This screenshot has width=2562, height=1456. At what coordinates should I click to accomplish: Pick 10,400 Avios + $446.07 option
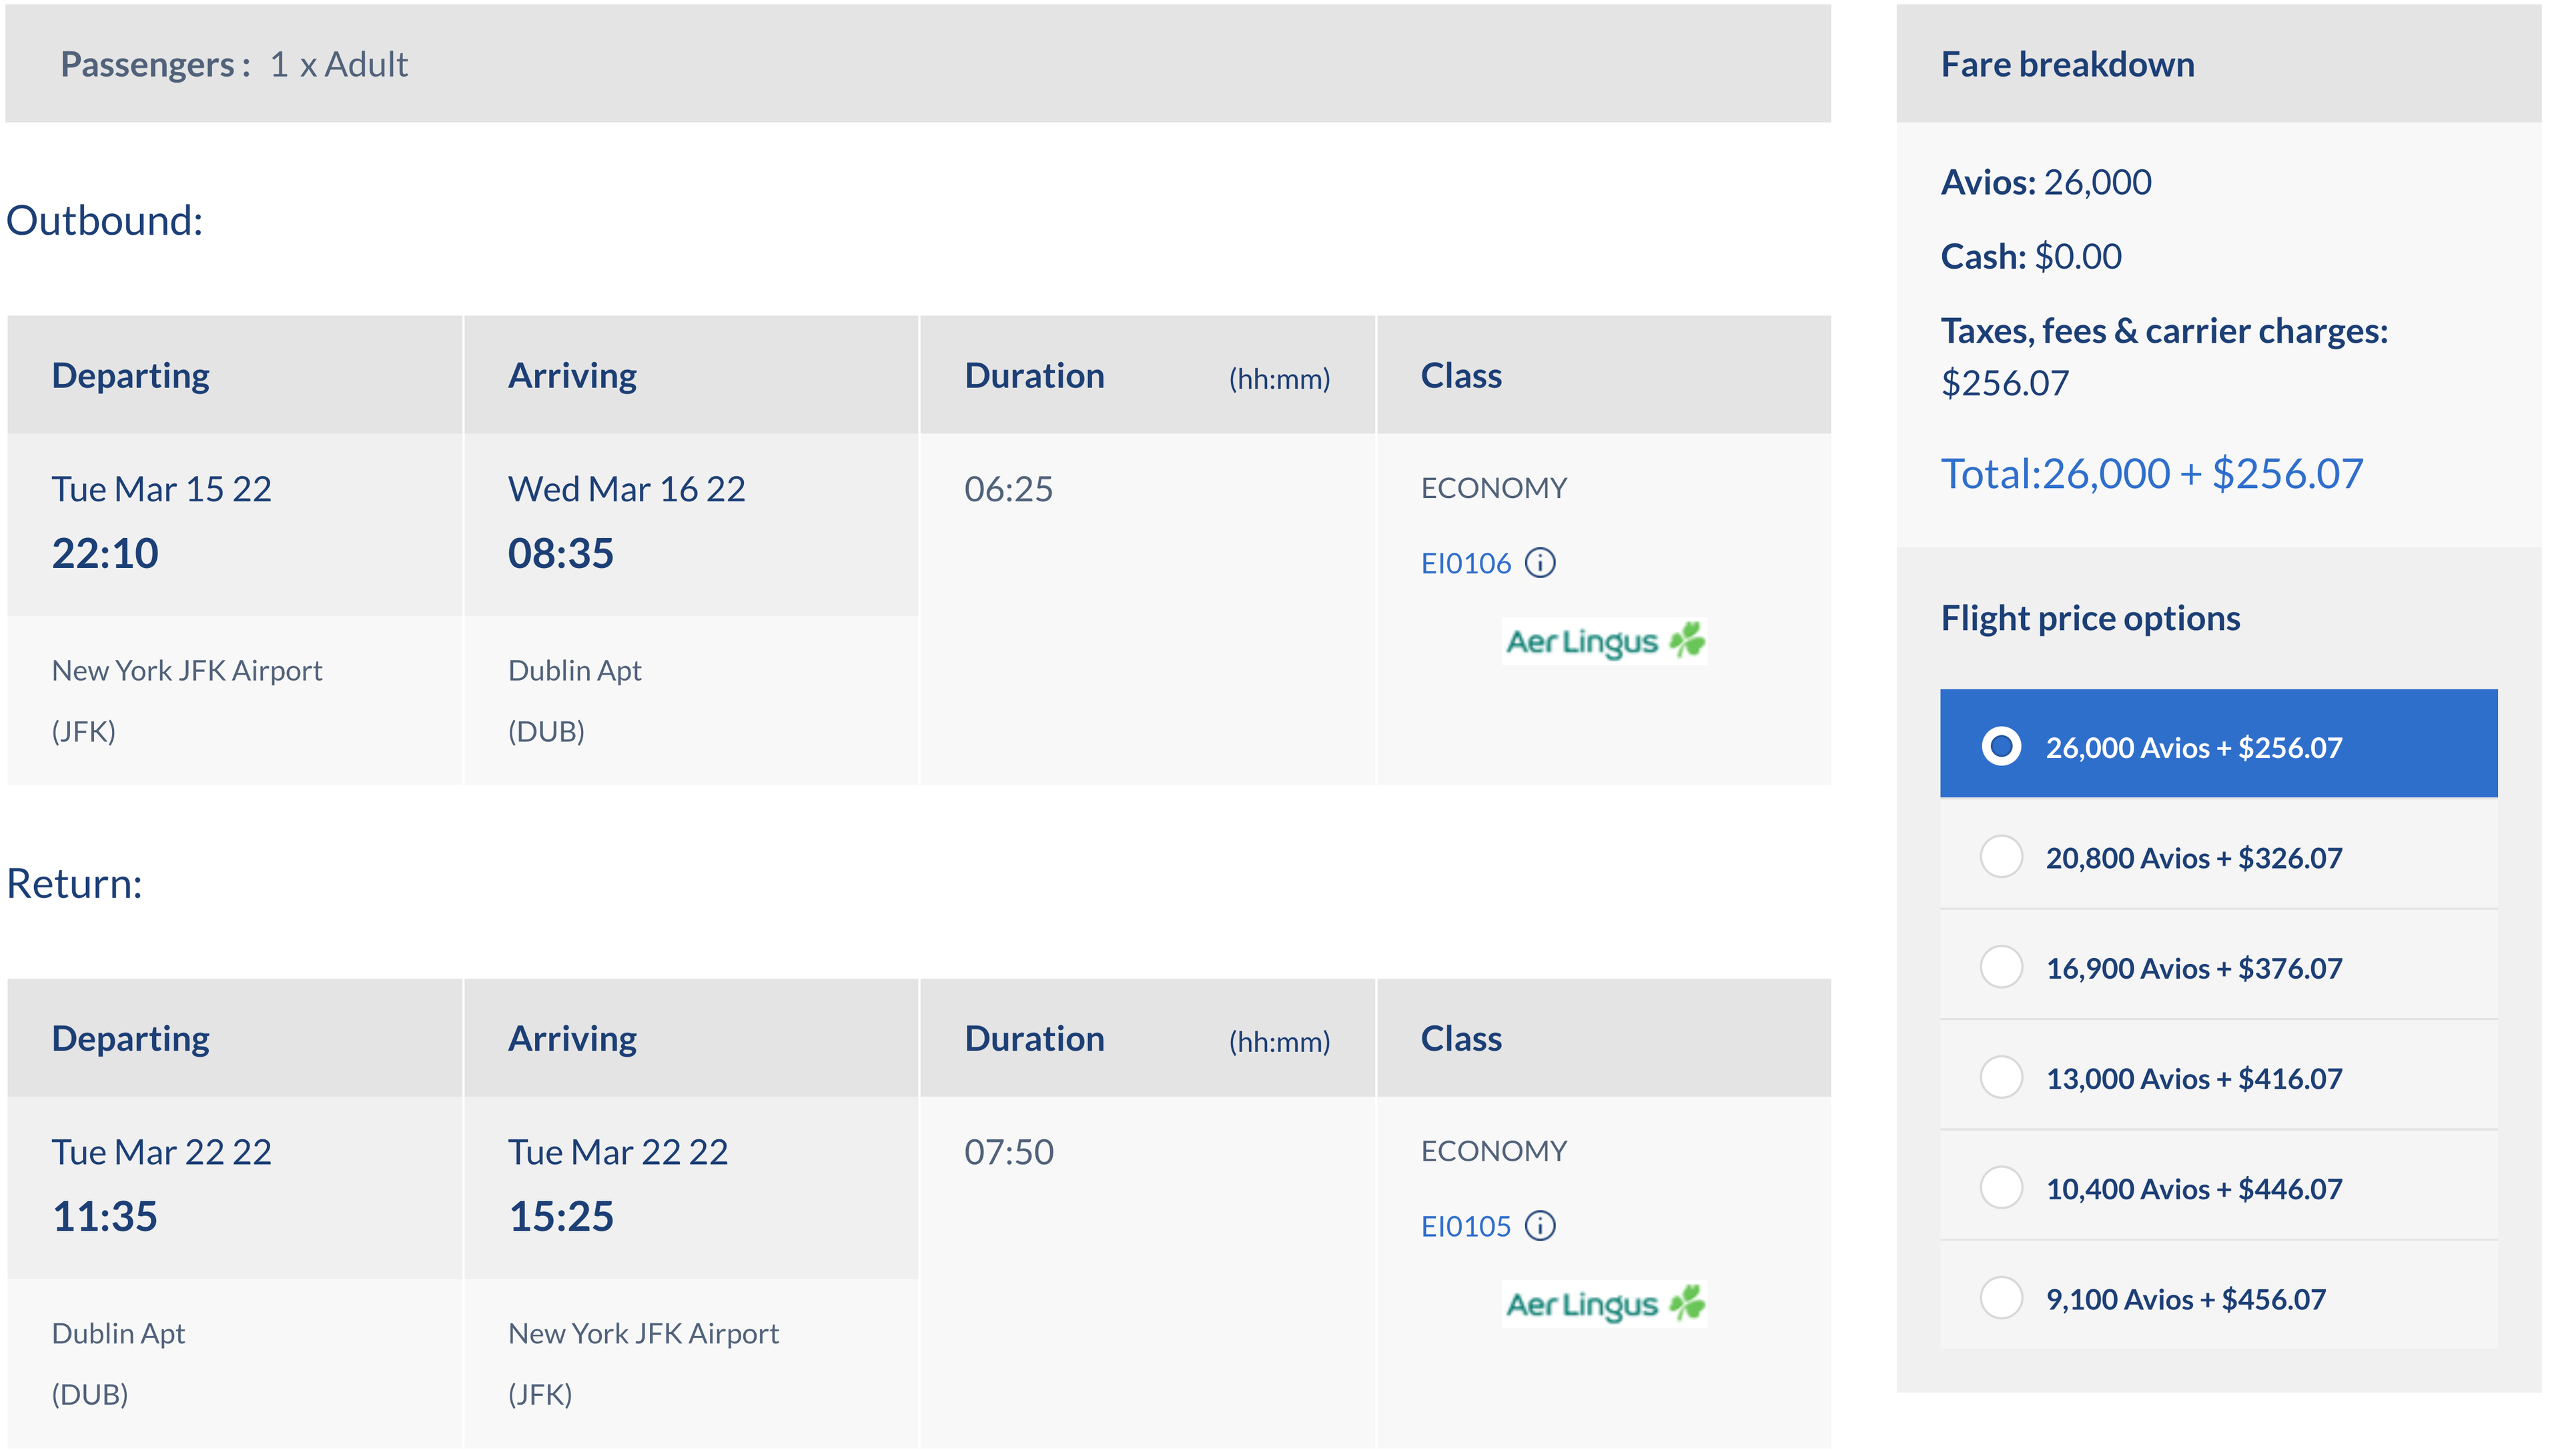2002,1188
